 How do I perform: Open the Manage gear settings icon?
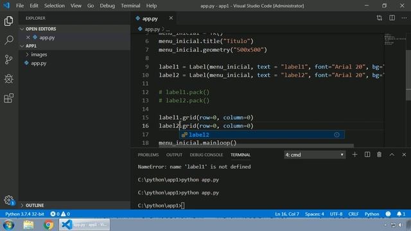8,200
